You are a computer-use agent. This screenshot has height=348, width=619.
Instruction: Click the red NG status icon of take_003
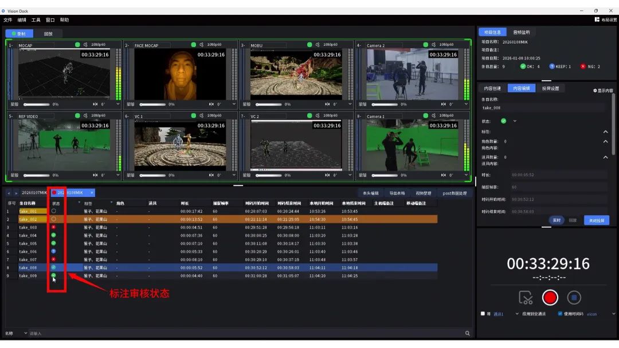tap(53, 227)
